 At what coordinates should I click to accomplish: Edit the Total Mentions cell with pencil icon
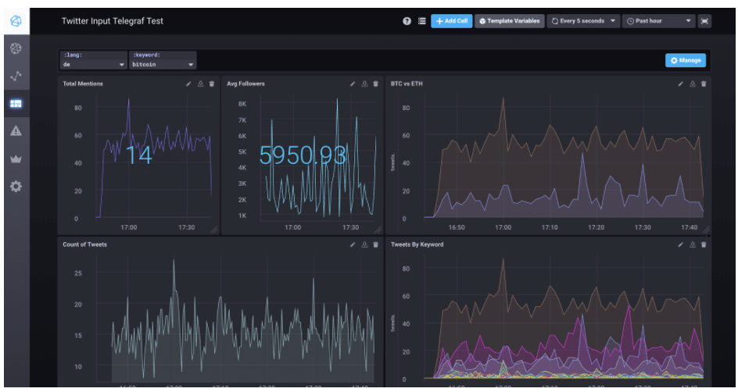pyautogui.click(x=188, y=84)
